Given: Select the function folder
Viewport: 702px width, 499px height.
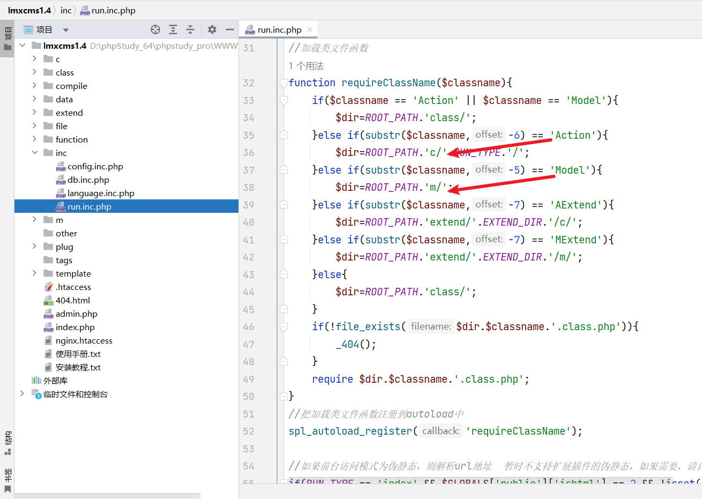Looking at the screenshot, I should click(71, 139).
